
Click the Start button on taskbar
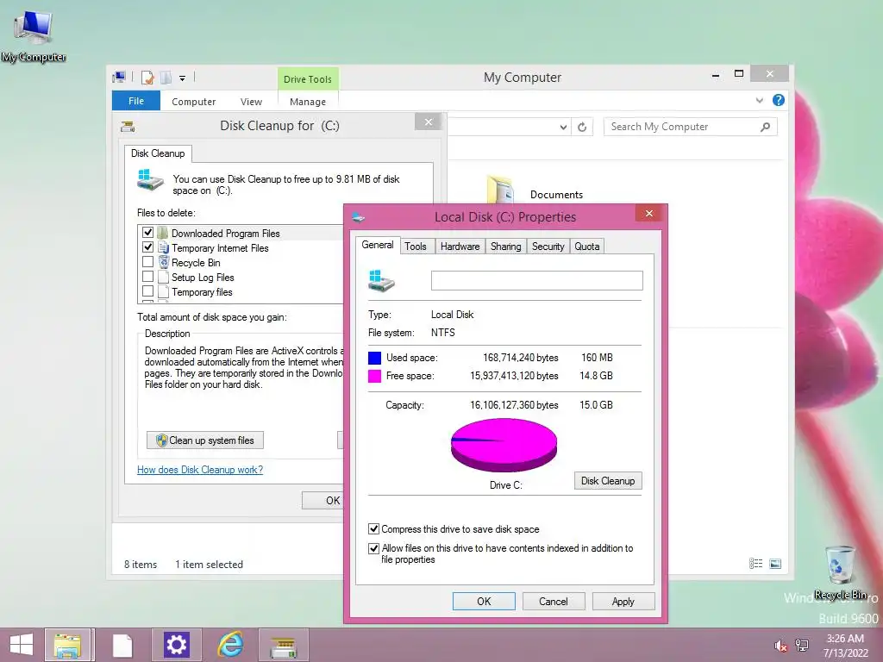(21, 645)
